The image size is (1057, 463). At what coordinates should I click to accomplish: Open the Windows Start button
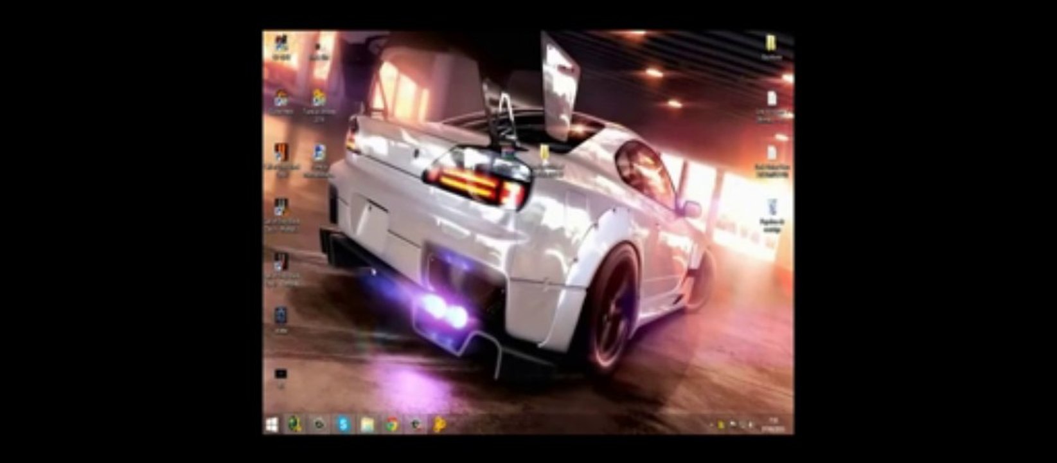pyautogui.click(x=271, y=424)
